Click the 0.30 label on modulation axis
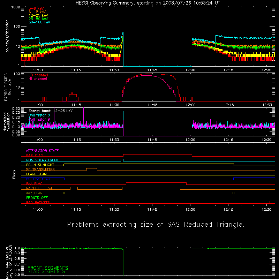Image resolution: width=279 pixels, height=279 pixels. (16, 108)
